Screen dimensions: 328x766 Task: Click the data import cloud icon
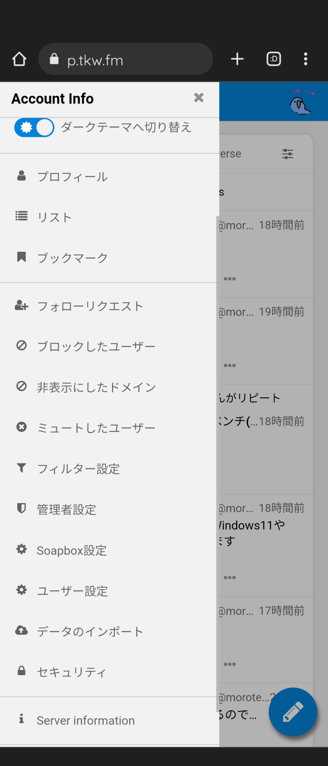click(22, 630)
